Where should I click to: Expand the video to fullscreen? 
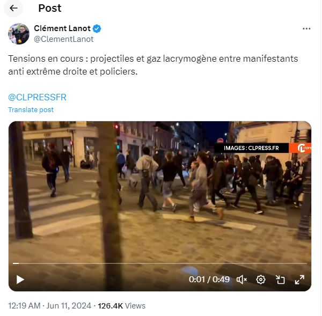tap(299, 280)
